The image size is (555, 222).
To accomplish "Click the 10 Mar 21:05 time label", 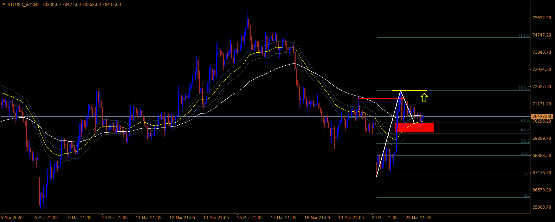I will pos(115,218).
